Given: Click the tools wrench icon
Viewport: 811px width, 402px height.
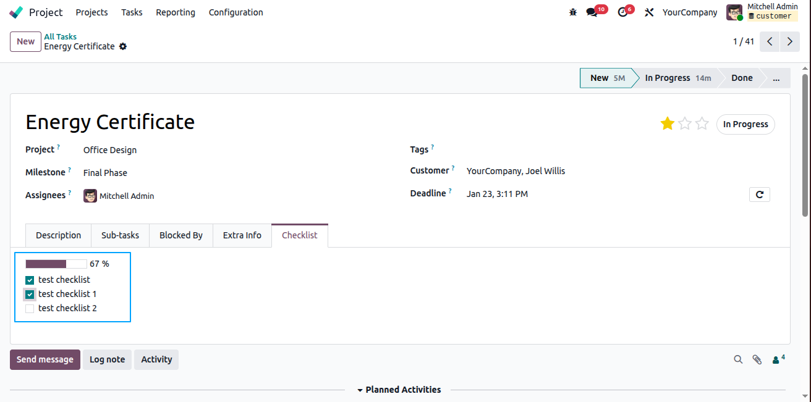Looking at the screenshot, I should pos(649,12).
